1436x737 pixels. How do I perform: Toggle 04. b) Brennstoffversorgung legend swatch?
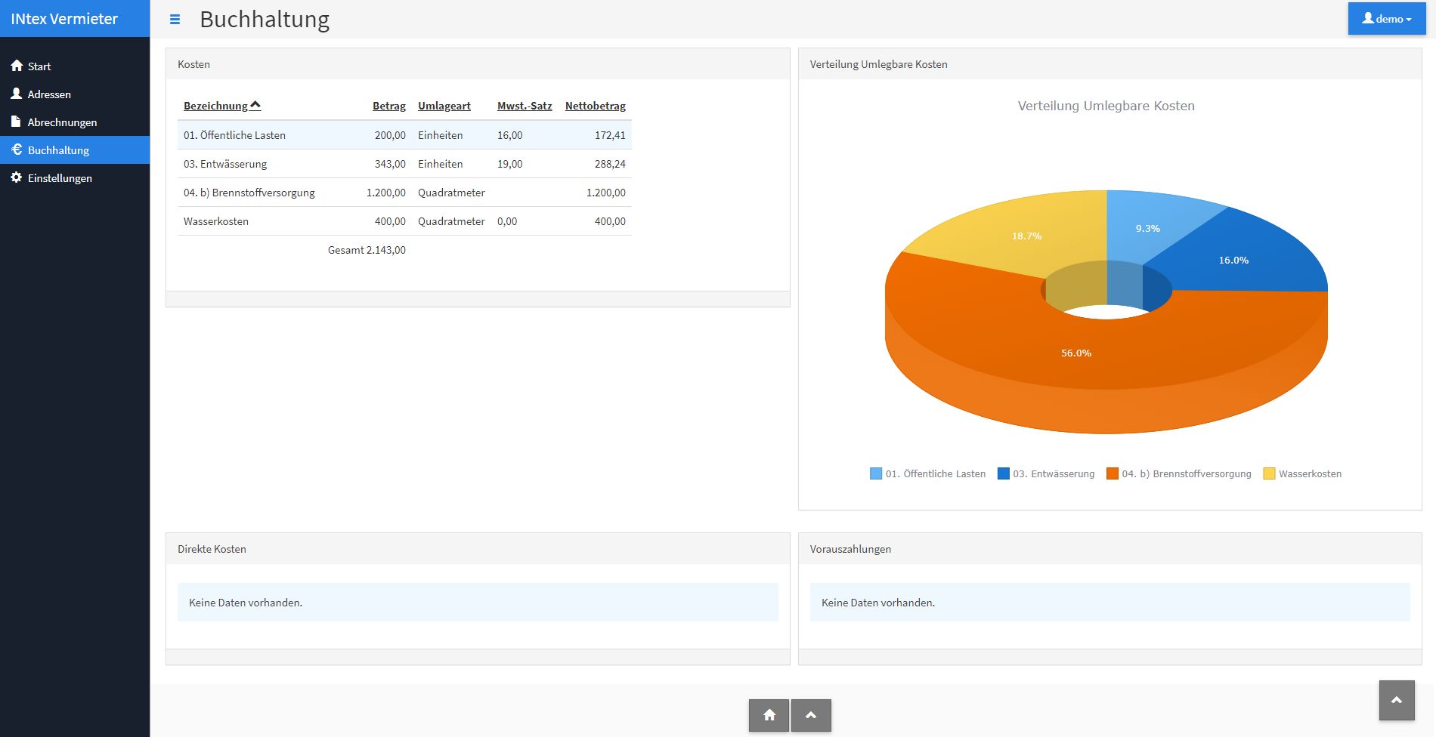(1113, 473)
